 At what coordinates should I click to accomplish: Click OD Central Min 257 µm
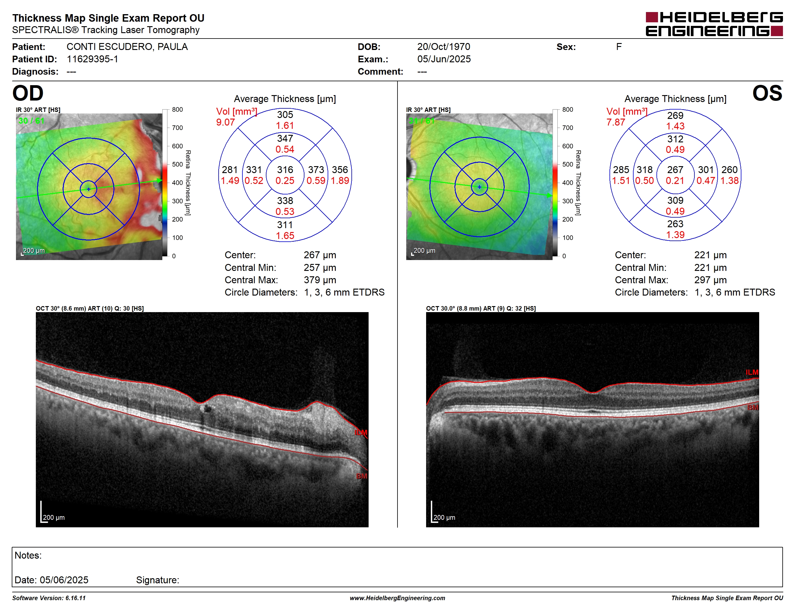pos(320,268)
